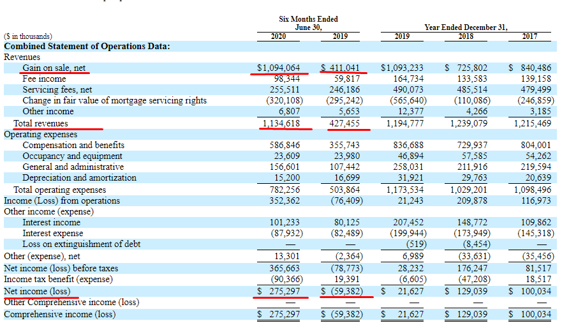Select the "Servicing fees, net" row label
562x330 pixels.
pyautogui.click(x=57, y=89)
